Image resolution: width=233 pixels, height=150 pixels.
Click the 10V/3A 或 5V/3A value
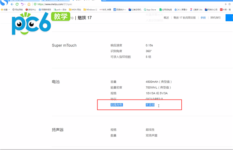(x=156, y=93)
